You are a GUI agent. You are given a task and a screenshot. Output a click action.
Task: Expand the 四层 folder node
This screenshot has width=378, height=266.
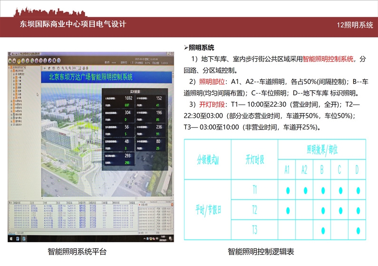tap(14, 88)
